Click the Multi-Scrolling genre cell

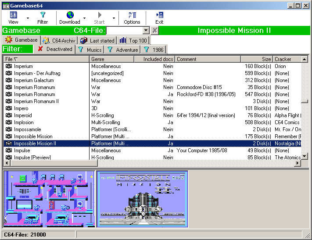[x=106, y=122]
